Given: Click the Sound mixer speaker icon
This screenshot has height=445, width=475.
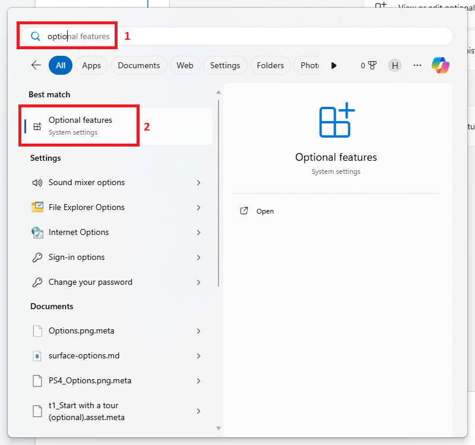Looking at the screenshot, I should pyautogui.click(x=37, y=183).
